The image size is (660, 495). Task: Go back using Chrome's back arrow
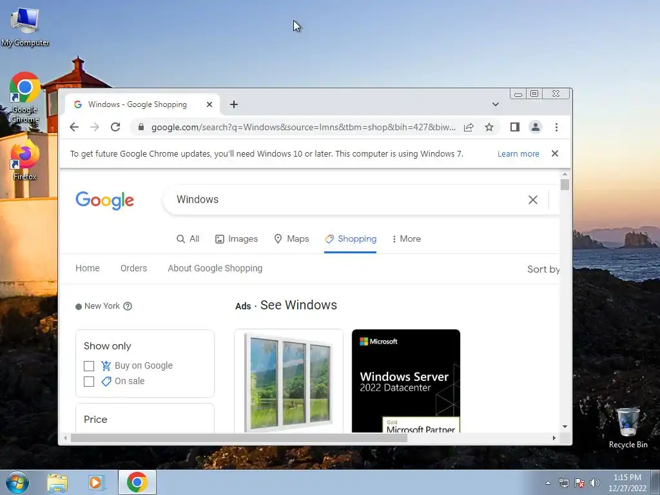point(74,127)
